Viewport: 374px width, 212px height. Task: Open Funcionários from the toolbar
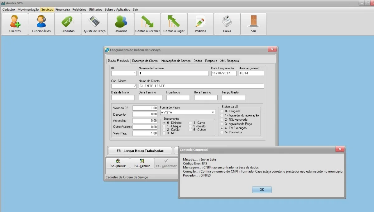pos(41,24)
